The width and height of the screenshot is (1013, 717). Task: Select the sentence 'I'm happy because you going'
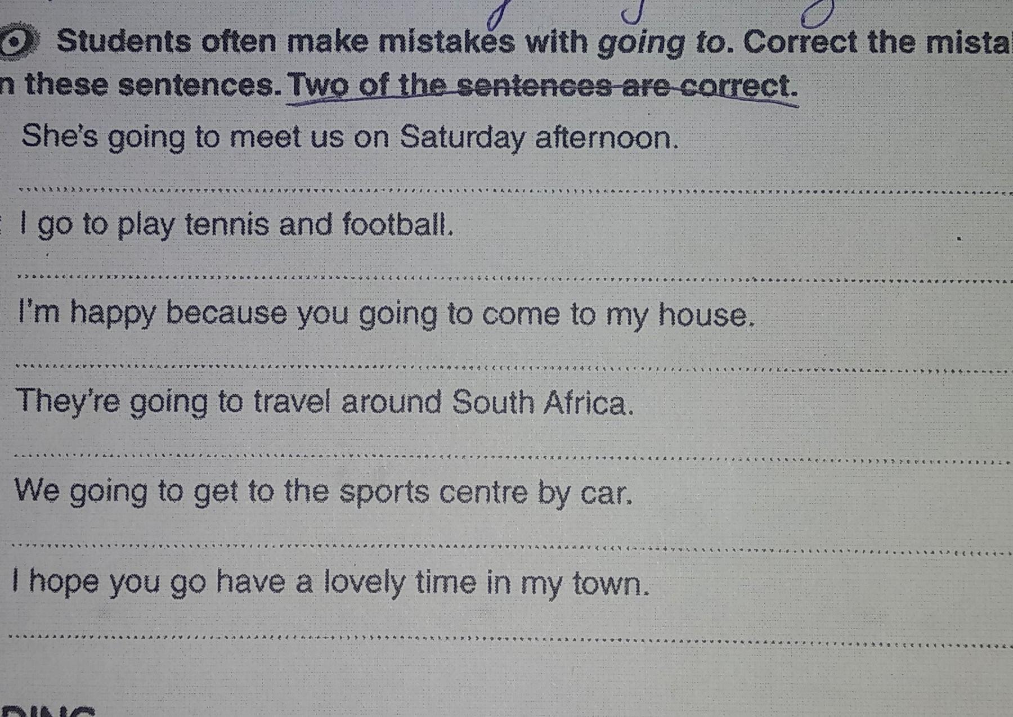click(386, 313)
